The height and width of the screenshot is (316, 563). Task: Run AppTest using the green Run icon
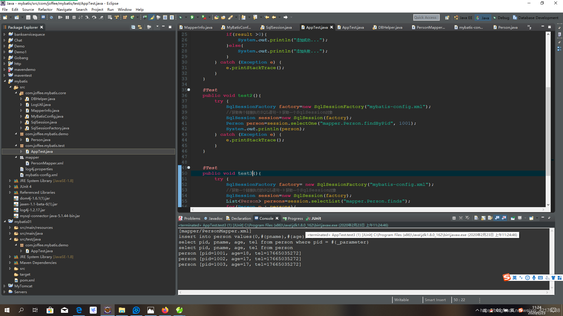coord(192,17)
